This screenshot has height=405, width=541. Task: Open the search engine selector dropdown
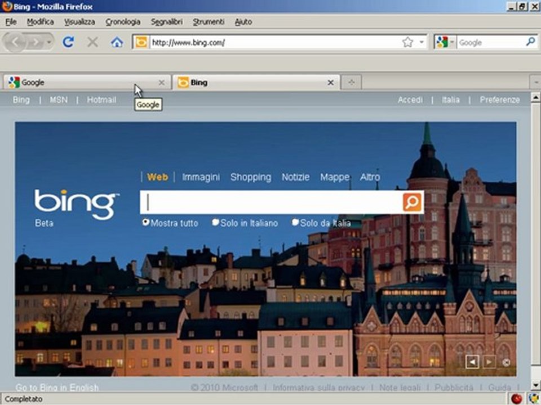pos(445,42)
